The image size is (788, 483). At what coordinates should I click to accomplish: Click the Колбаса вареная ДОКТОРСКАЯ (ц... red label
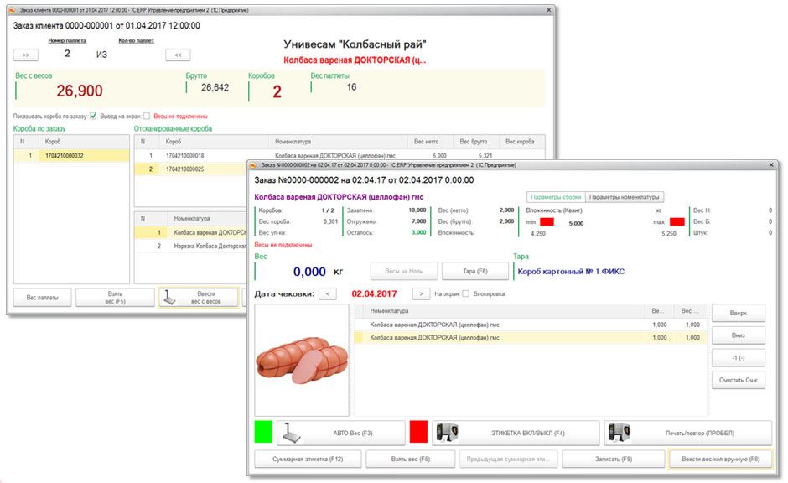pyautogui.click(x=355, y=60)
